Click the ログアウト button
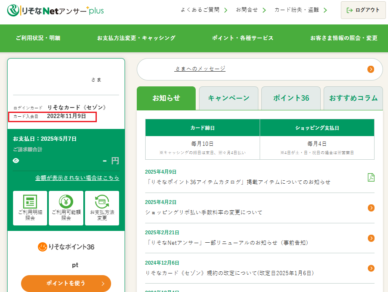 coord(363,10)
